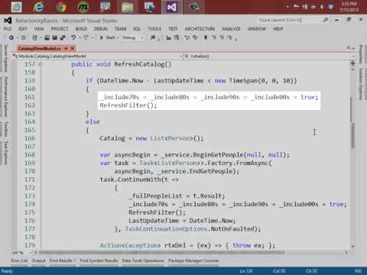Open the Undo history dropdown arrow
The image size is (367, 275).
(80, 38)
